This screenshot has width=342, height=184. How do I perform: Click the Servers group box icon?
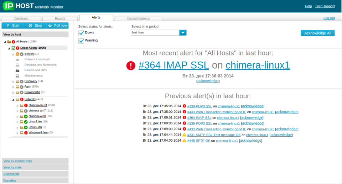(17, 54)
